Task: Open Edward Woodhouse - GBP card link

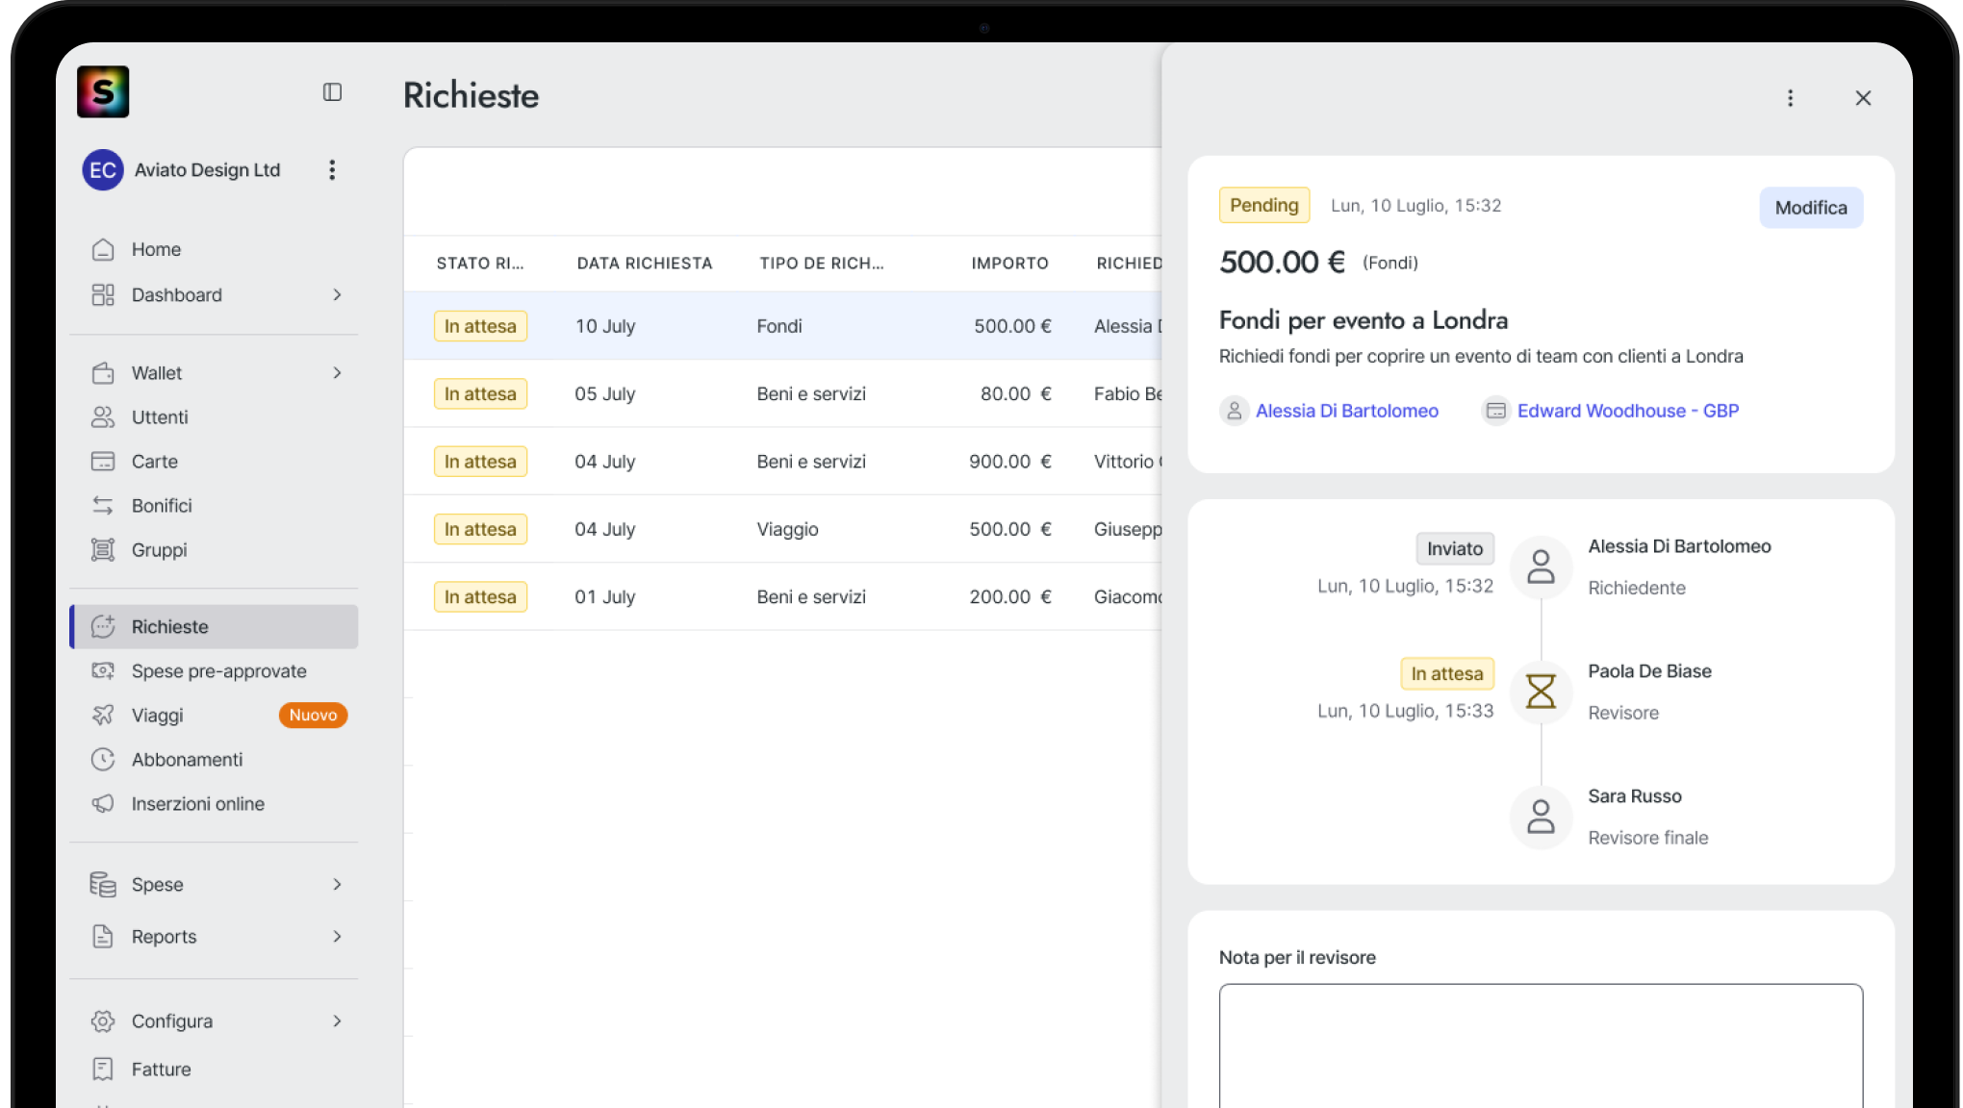Action: (x=1627, y=411)
